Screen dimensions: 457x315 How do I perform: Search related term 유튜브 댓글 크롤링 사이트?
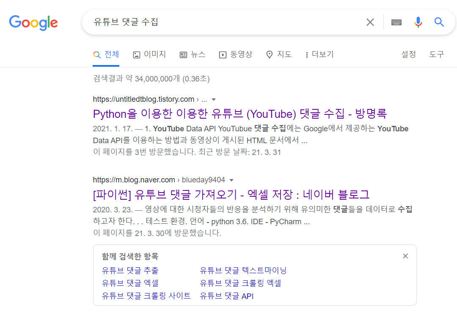point(146,296)
